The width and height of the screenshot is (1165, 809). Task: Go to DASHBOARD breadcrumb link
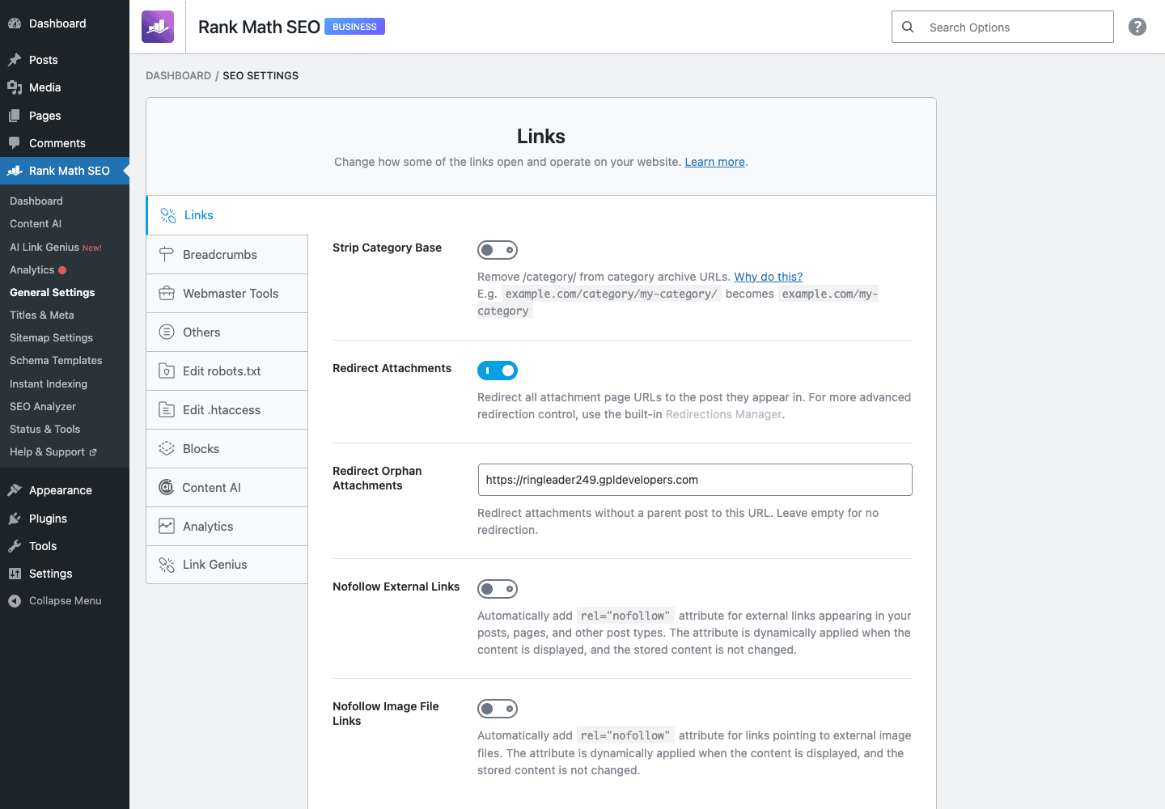coord(178,75)
